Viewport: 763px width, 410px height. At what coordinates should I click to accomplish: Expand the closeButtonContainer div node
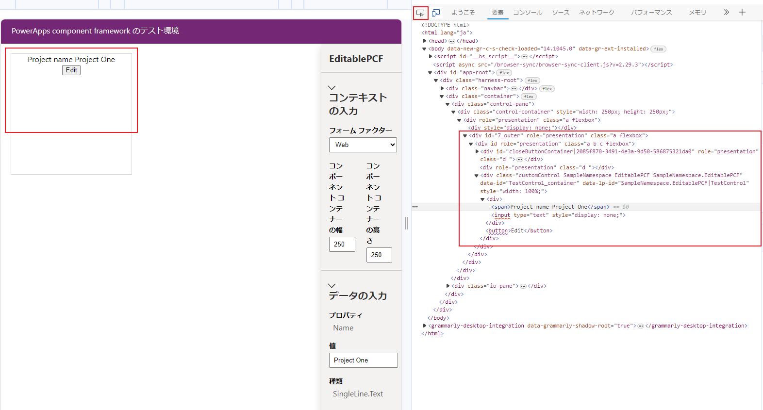pyautogui.click(x=477, y=151)
